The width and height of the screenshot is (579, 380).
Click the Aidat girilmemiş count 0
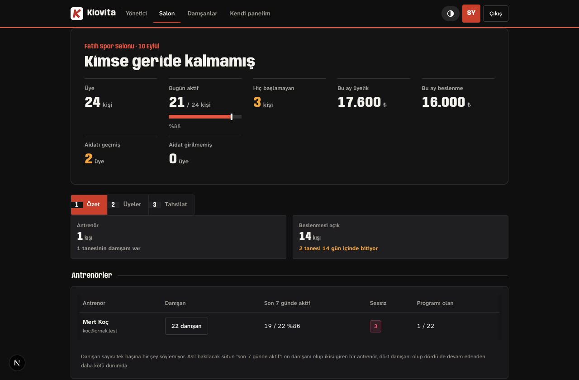pyautogui.click(x=173, y=159)
